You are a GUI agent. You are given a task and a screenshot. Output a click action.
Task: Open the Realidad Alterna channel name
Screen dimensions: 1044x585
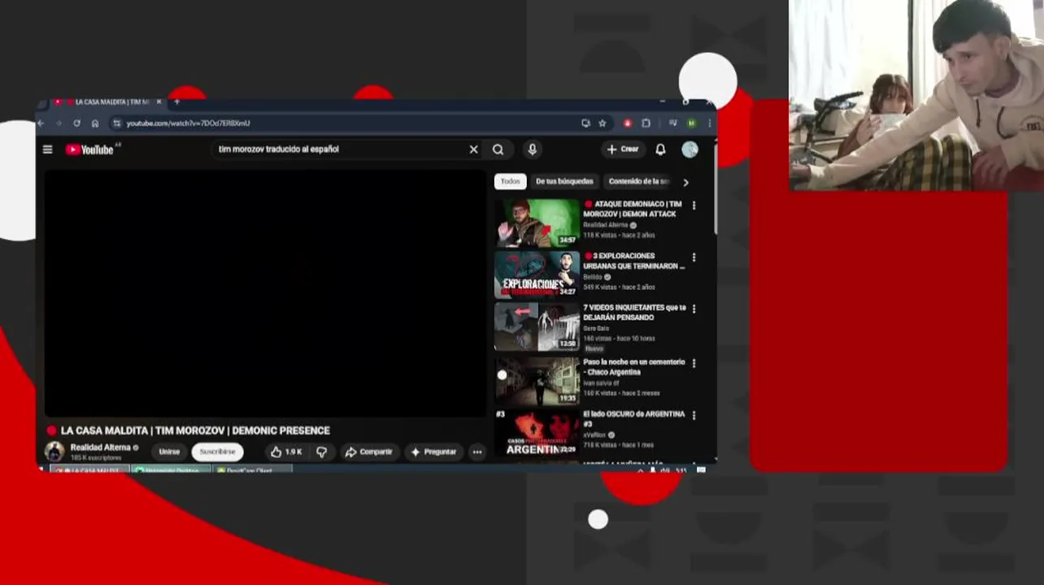pyautogui.click(x=100, y=448)
